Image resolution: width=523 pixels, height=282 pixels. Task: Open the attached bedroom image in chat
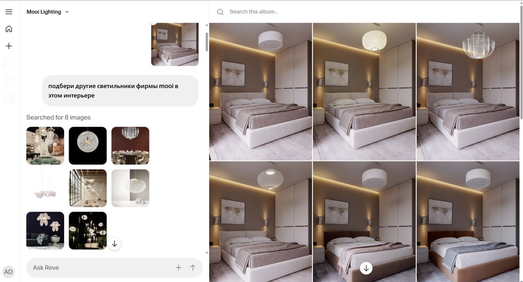(175, 44)
